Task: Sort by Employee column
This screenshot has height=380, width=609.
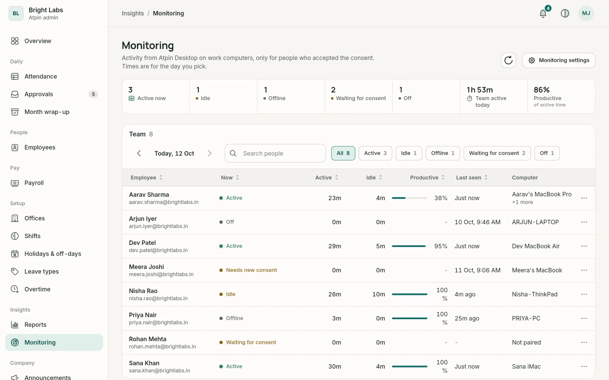Action: pos(147,177)
